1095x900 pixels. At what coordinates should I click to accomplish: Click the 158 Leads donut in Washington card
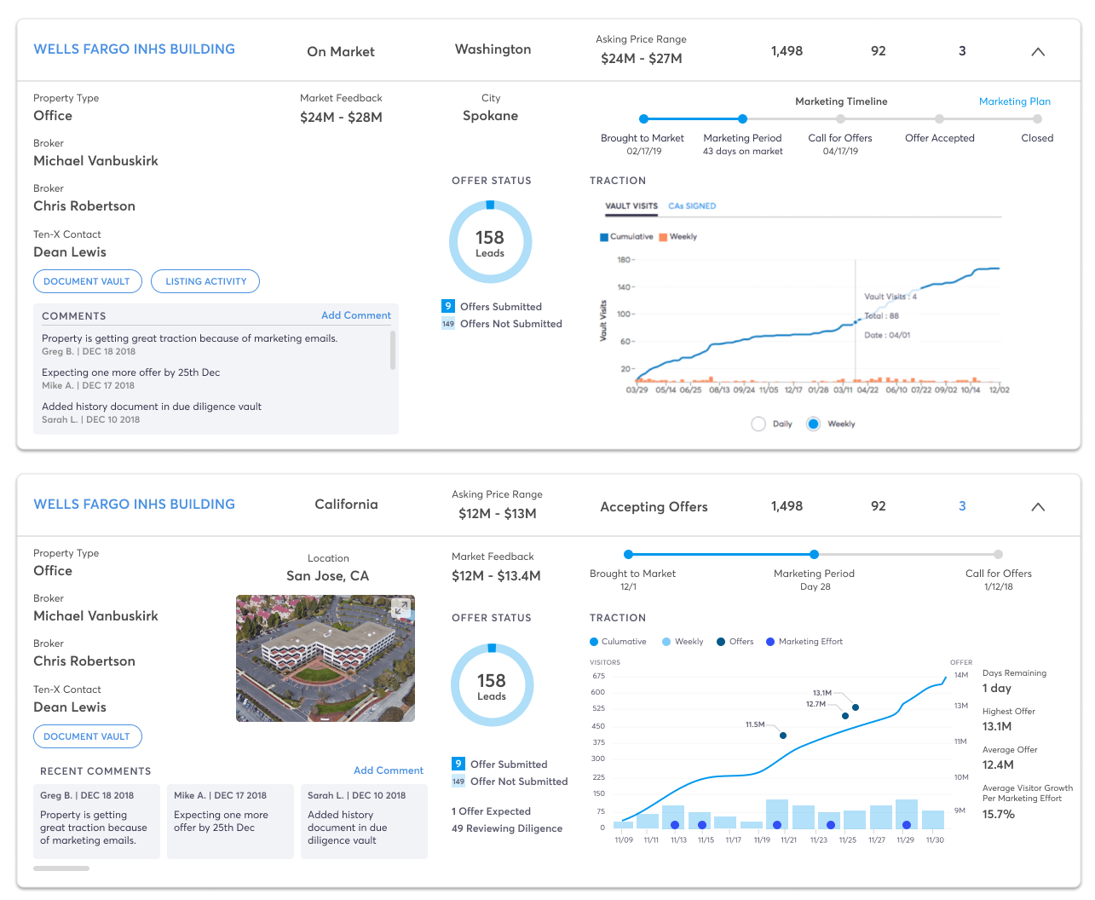tap(490, 242)
